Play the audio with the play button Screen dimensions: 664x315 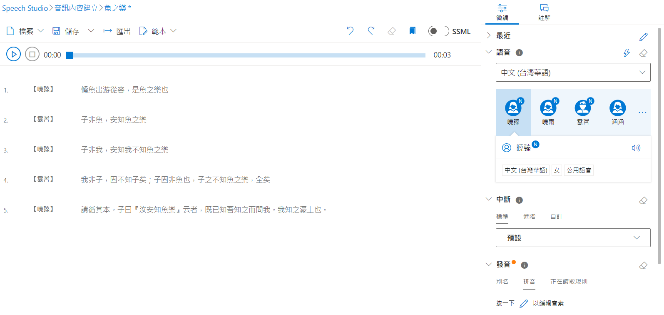coord(13,54)
